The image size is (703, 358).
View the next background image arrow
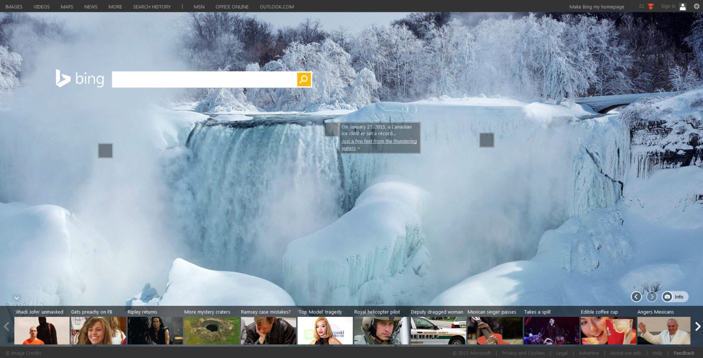652,296
